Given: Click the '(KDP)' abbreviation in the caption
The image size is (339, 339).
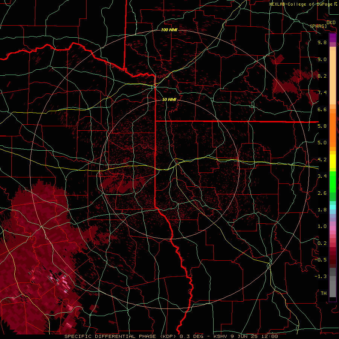Looking at the screenshot, I should point(168,336).
